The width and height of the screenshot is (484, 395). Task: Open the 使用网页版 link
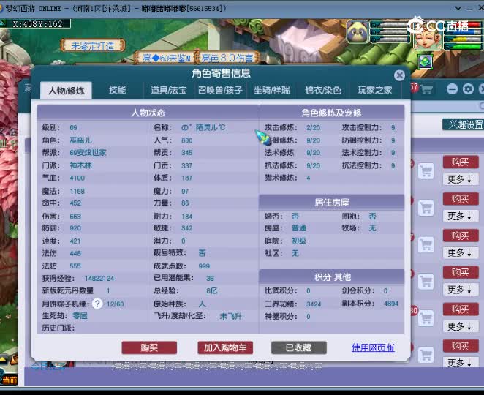[x=373, y=347]
